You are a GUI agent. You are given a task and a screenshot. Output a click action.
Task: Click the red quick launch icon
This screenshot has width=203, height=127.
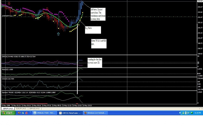coord(26,113)
